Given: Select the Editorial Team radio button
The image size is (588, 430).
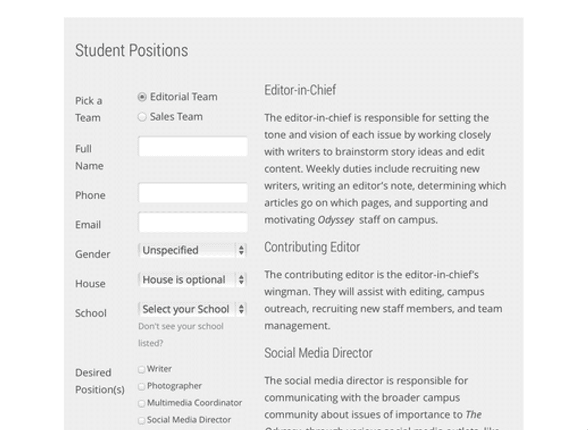Looking at the screenshot, I should pyautogui.click(x=142, y=97).
